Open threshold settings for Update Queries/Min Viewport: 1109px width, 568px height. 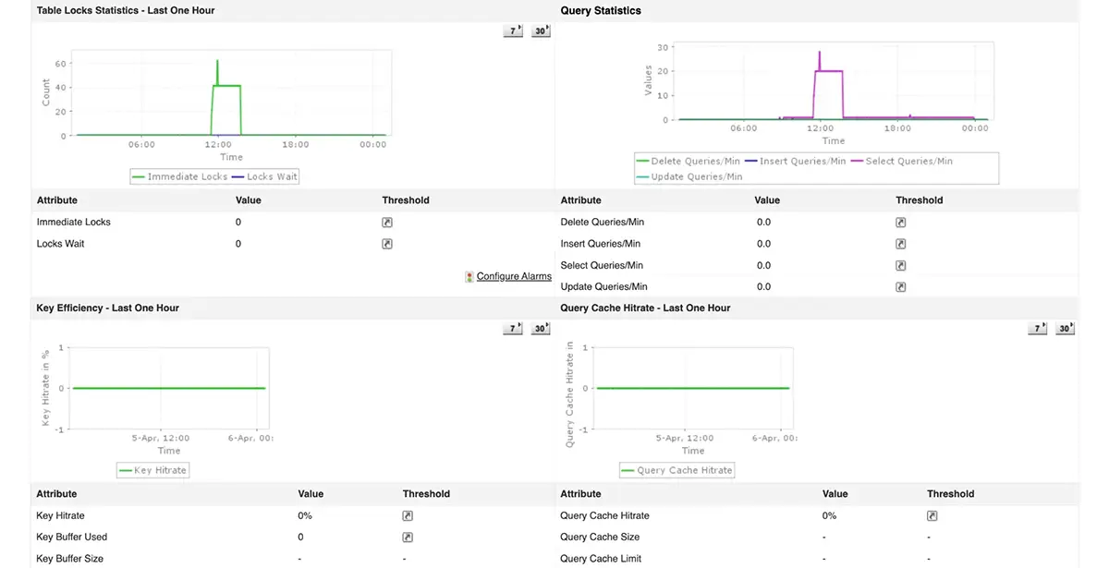tap(900, 286)
